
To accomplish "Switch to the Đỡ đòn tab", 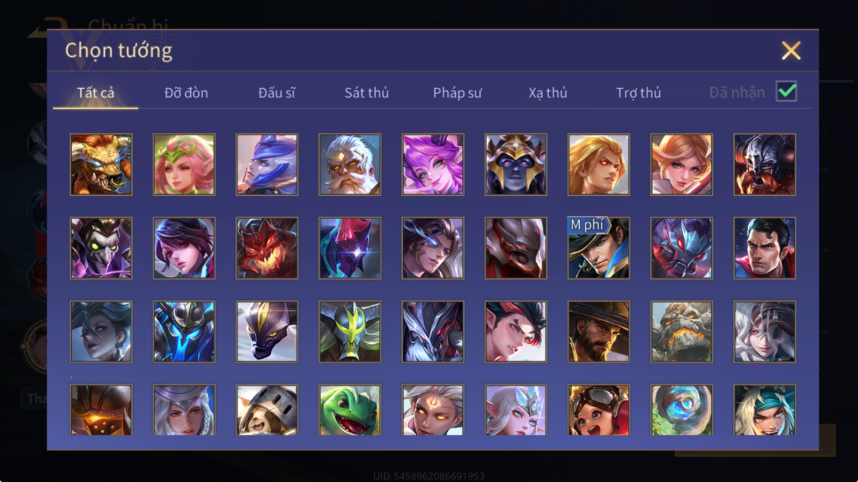I will pyautogui.click(x=186, y=92).
